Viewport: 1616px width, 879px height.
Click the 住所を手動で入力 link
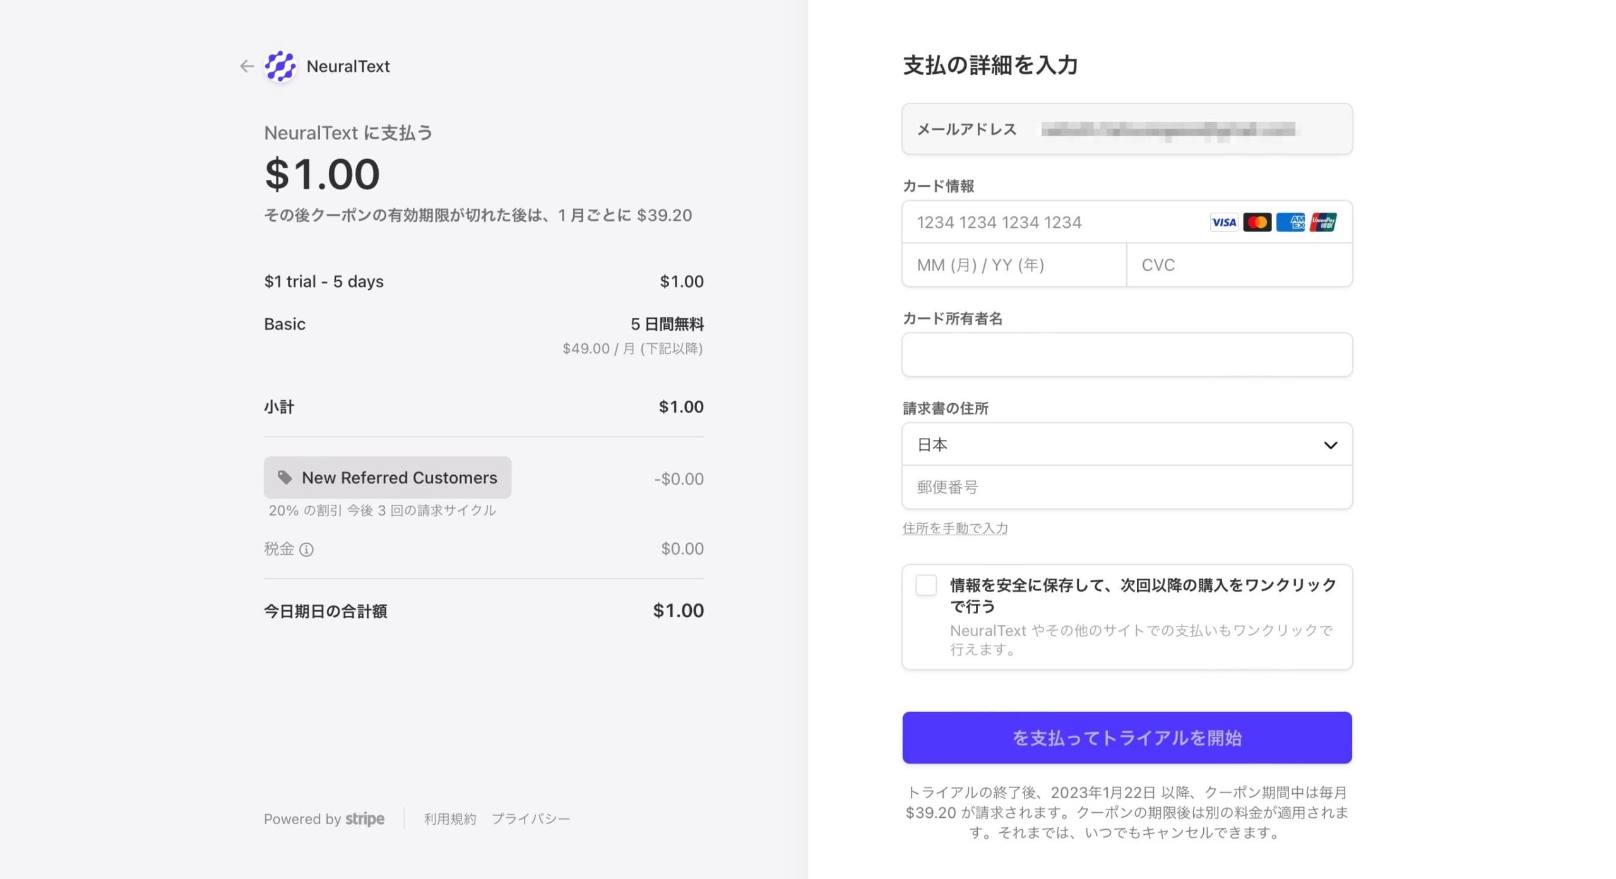click(955, 529)
